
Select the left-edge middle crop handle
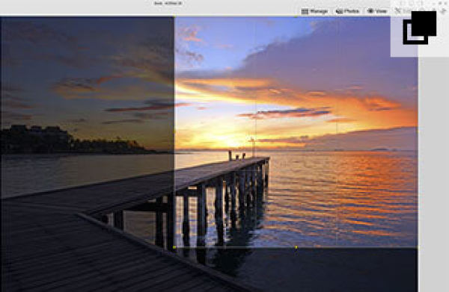tap(174, 132)
